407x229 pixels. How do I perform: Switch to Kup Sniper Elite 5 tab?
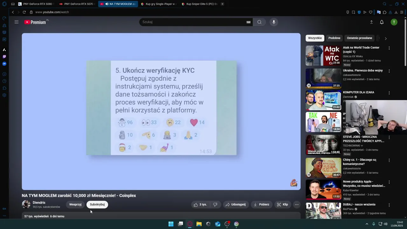pos(199,4)
